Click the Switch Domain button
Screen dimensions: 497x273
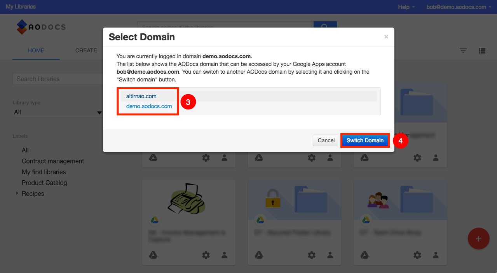[x=365, y=140]
